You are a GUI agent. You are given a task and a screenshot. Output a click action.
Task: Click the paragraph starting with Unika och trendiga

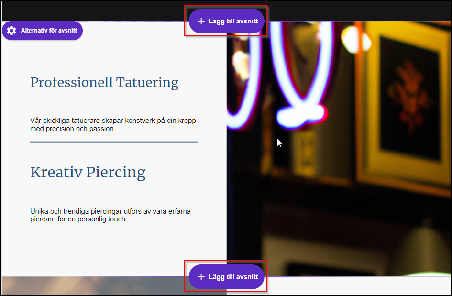110,215
